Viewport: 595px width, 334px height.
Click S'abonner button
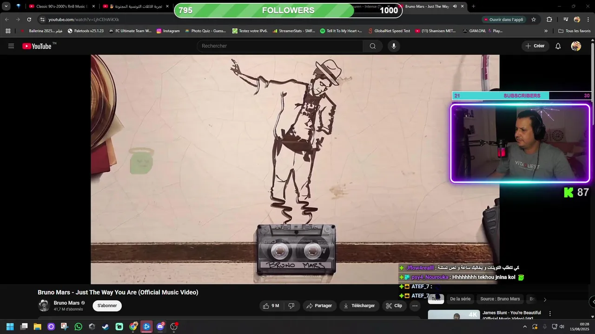107,306
